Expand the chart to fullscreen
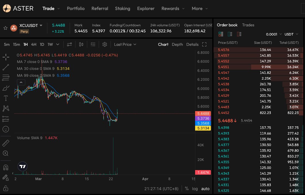This screenshot has height=195, width=305. (x=204, y=44)
